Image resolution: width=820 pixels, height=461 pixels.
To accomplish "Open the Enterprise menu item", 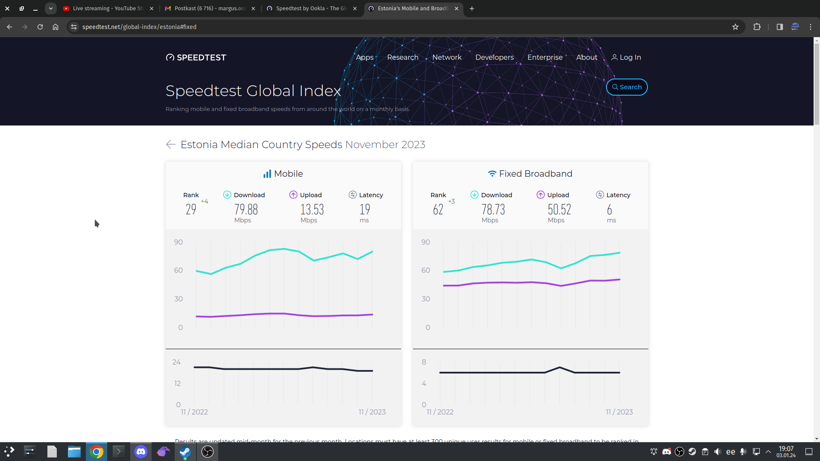I will coord(545,57).
